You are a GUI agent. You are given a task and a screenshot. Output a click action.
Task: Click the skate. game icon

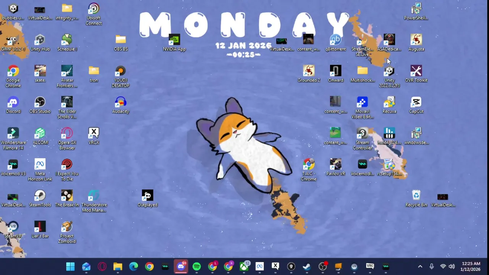pos(40,74)
